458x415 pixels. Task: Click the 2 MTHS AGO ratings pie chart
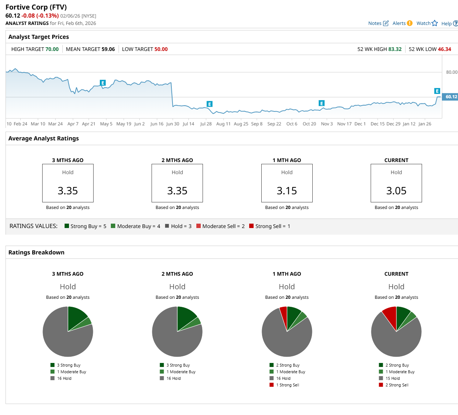click(x=177, y=331)
